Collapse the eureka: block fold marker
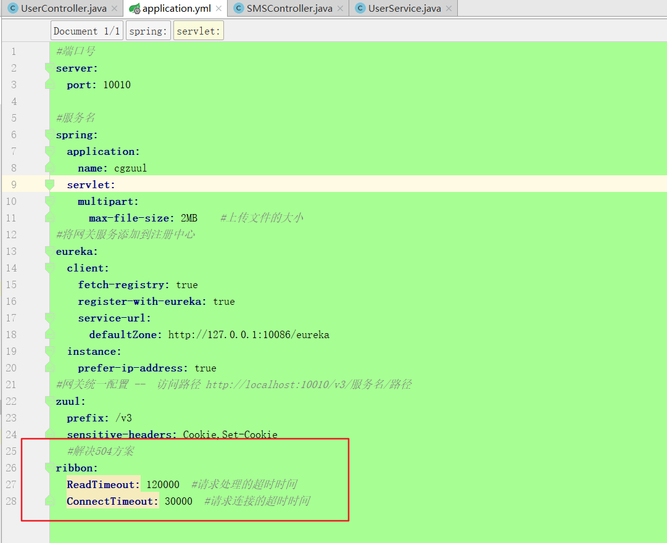 pyautogui.click(x=49, y=252)
